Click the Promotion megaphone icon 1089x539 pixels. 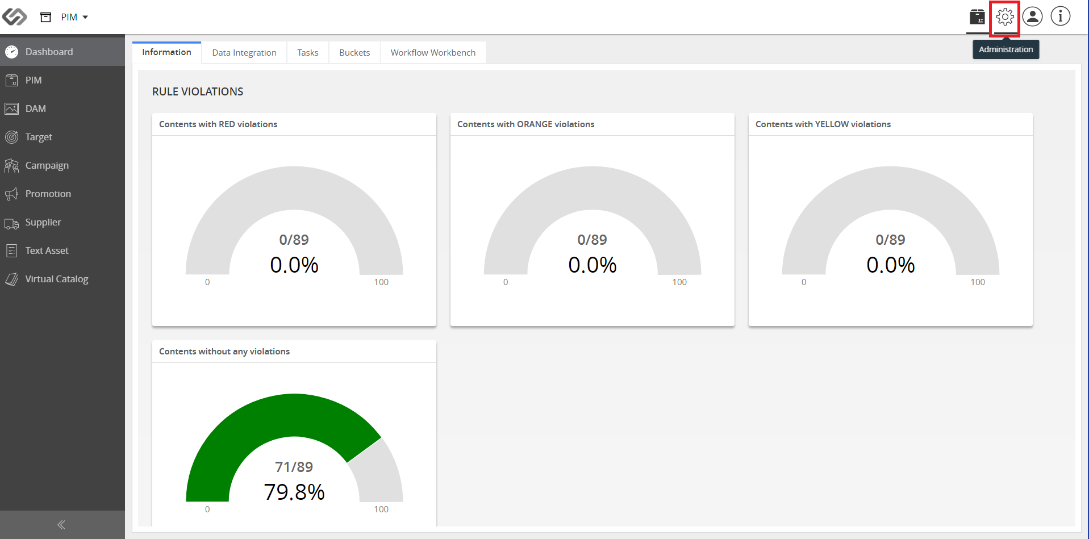pyautogui.click(x=12, y=194)
